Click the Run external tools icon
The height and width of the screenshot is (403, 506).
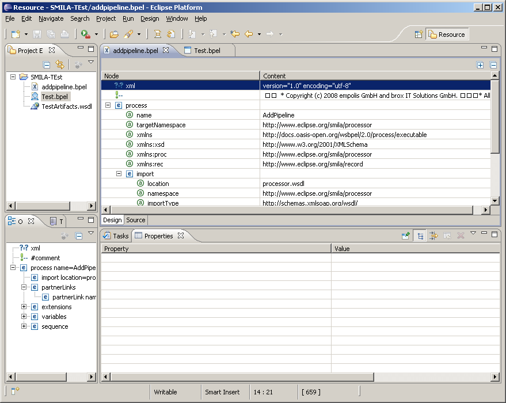coord(85,35)
